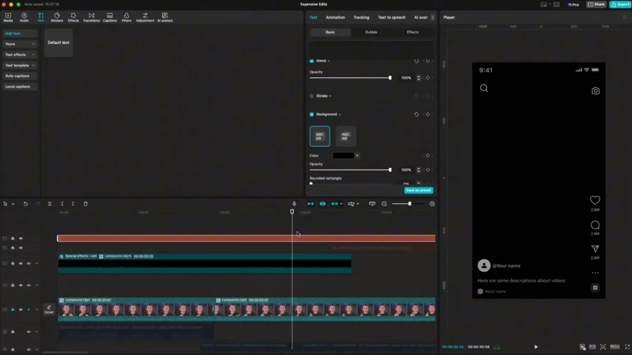The height and width of the screenshot is (355, 632).
Task: Click the microphone voiceover record icon
Action: click(294, 204)
